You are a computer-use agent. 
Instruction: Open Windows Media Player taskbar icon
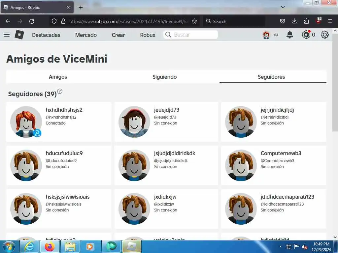tap(90, 246)
